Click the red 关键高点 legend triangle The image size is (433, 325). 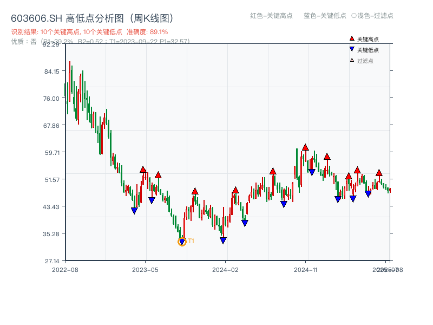pos(352,38)
